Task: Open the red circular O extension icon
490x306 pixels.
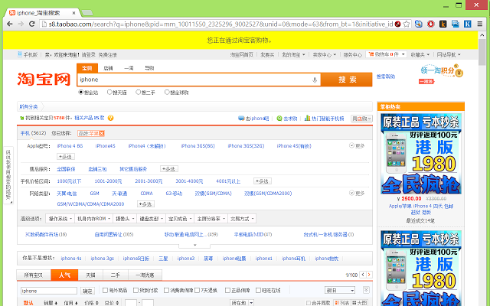Action: tap(430, 24)
